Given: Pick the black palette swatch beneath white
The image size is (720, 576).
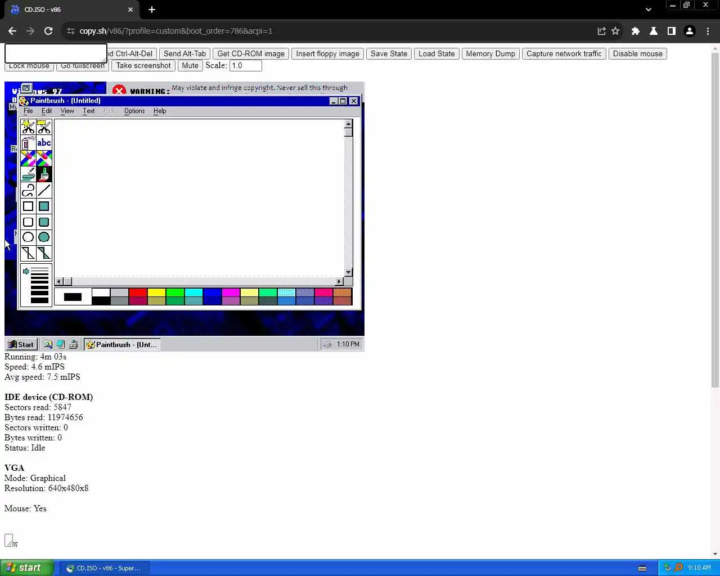Looking at the screenshot, I should pos(101,301).
